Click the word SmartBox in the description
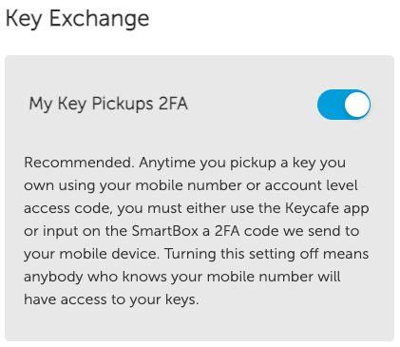 click(x=165, y=231)
